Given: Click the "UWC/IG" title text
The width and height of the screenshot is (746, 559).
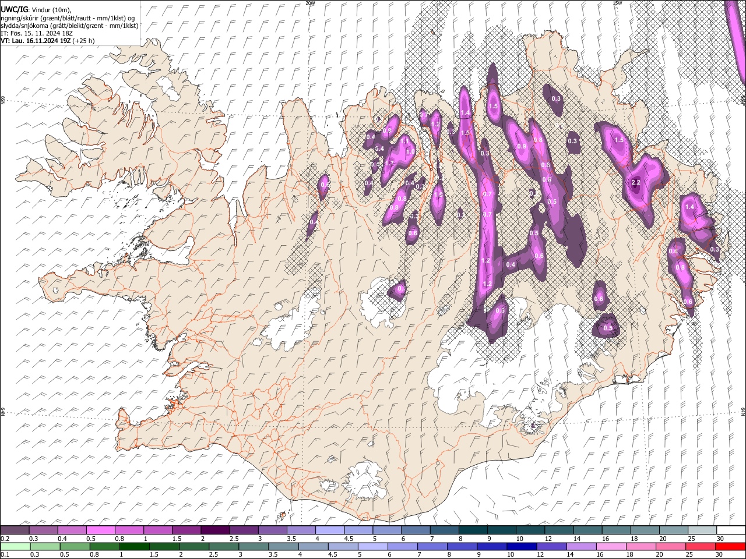Looking at the screenshot, I should [x=14, y=10].
